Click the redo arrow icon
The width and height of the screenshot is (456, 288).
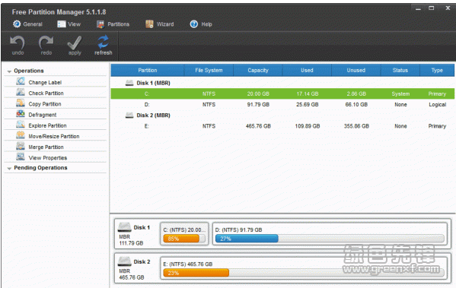[x=46, y=43]
